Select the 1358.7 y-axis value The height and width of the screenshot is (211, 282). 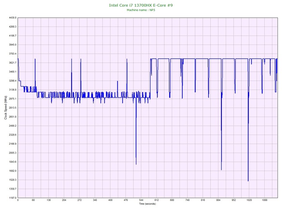13,189
